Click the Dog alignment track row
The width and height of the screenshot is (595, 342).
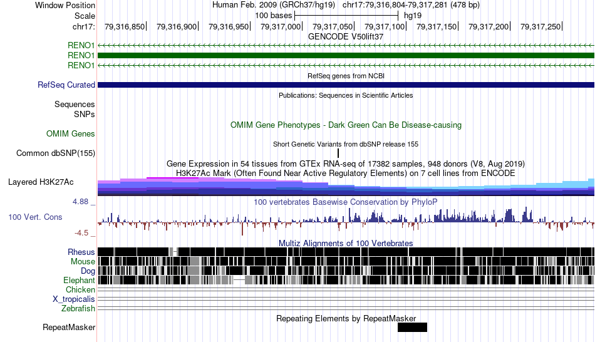point(346,271)
